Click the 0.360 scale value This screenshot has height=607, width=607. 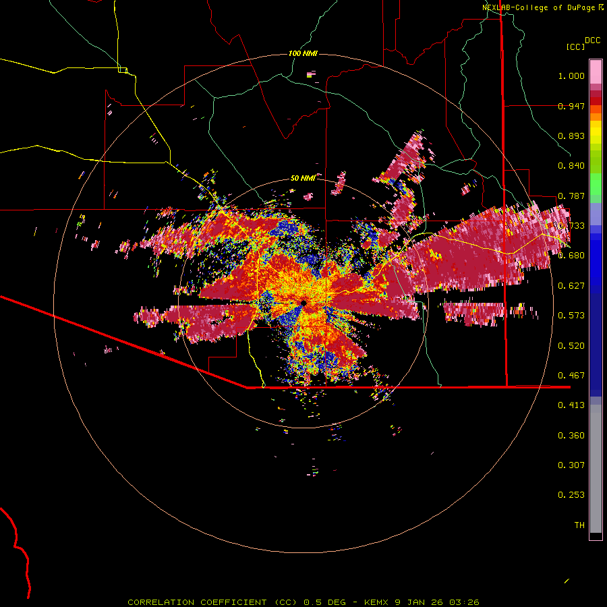tap(571, 436)
